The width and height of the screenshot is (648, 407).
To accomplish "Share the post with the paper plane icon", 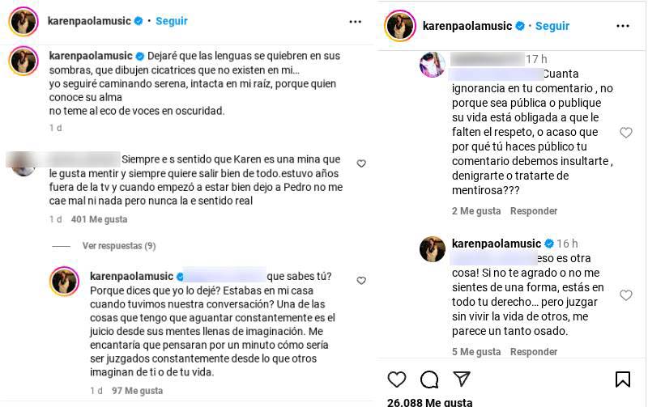I will 462,379.
